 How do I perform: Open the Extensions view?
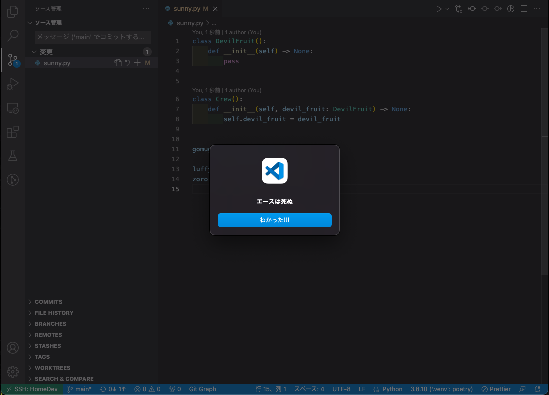point(13,132)
